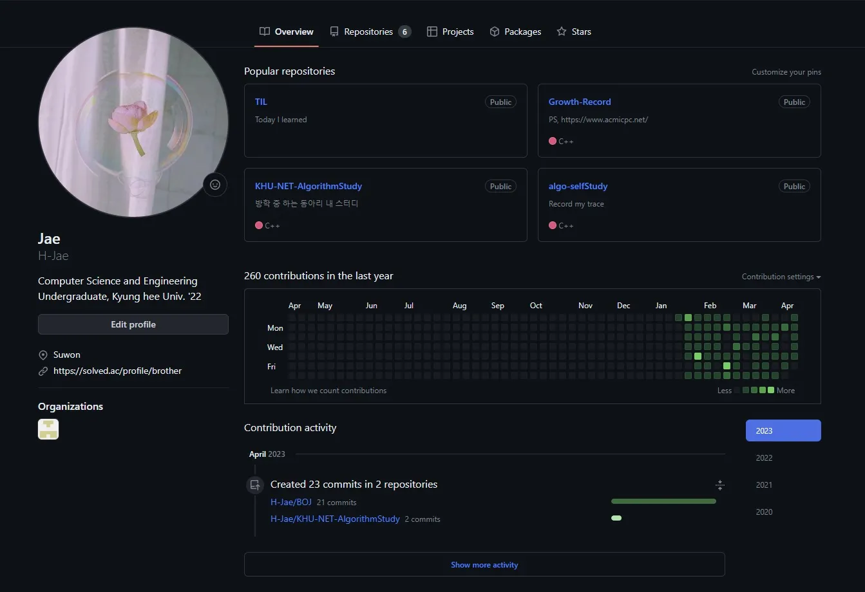Click the repository push icon on timeline

point(255,485)
